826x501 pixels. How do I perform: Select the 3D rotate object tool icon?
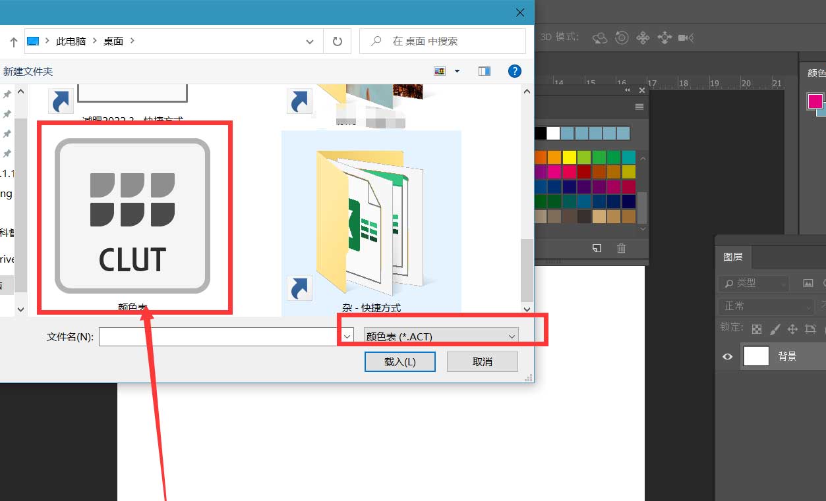pos(599,38)
